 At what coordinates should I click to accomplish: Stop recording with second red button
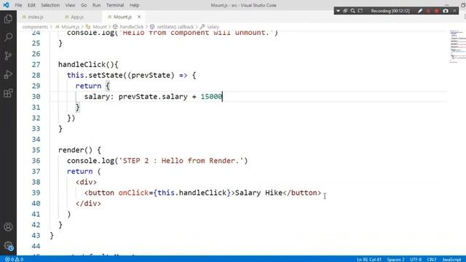coord(436,11)
